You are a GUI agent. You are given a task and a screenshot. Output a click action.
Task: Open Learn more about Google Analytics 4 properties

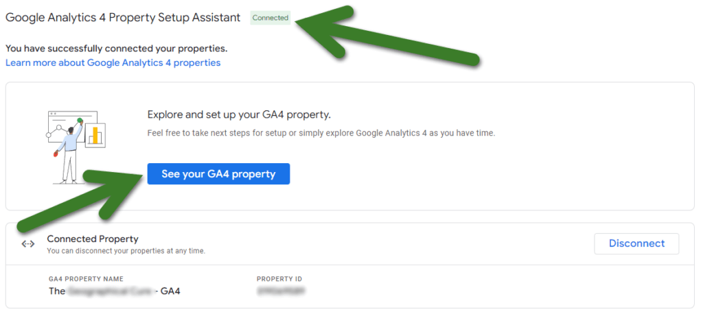[x=113, y=62]
